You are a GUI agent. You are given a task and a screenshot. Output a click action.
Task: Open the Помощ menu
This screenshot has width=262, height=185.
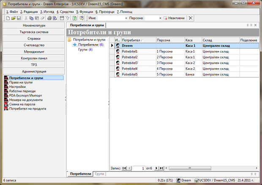pos(125,12)
